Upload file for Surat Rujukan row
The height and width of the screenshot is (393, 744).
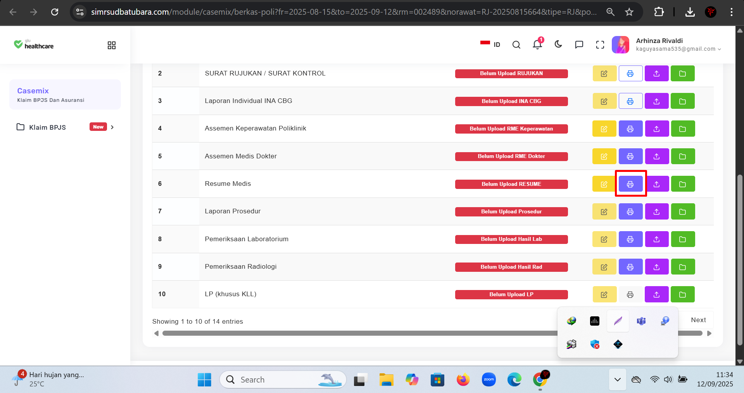click(x=656, y=74)
